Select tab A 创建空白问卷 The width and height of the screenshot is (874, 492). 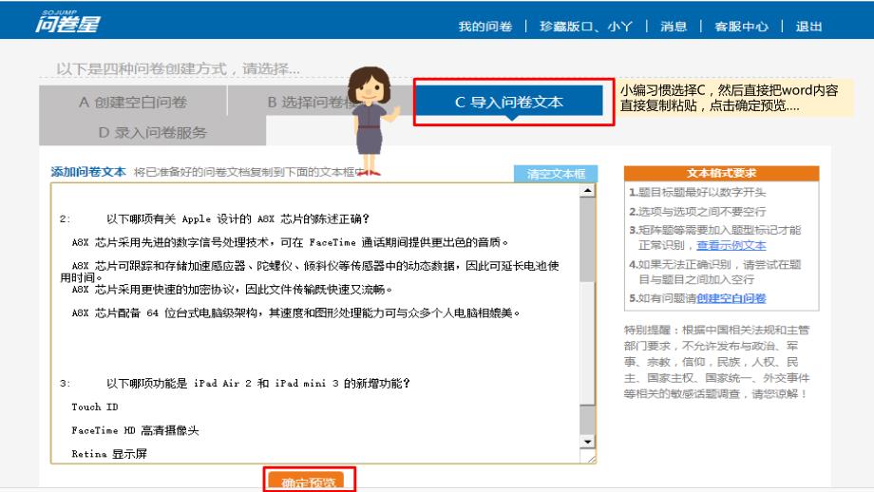click(x=133, y=102)
